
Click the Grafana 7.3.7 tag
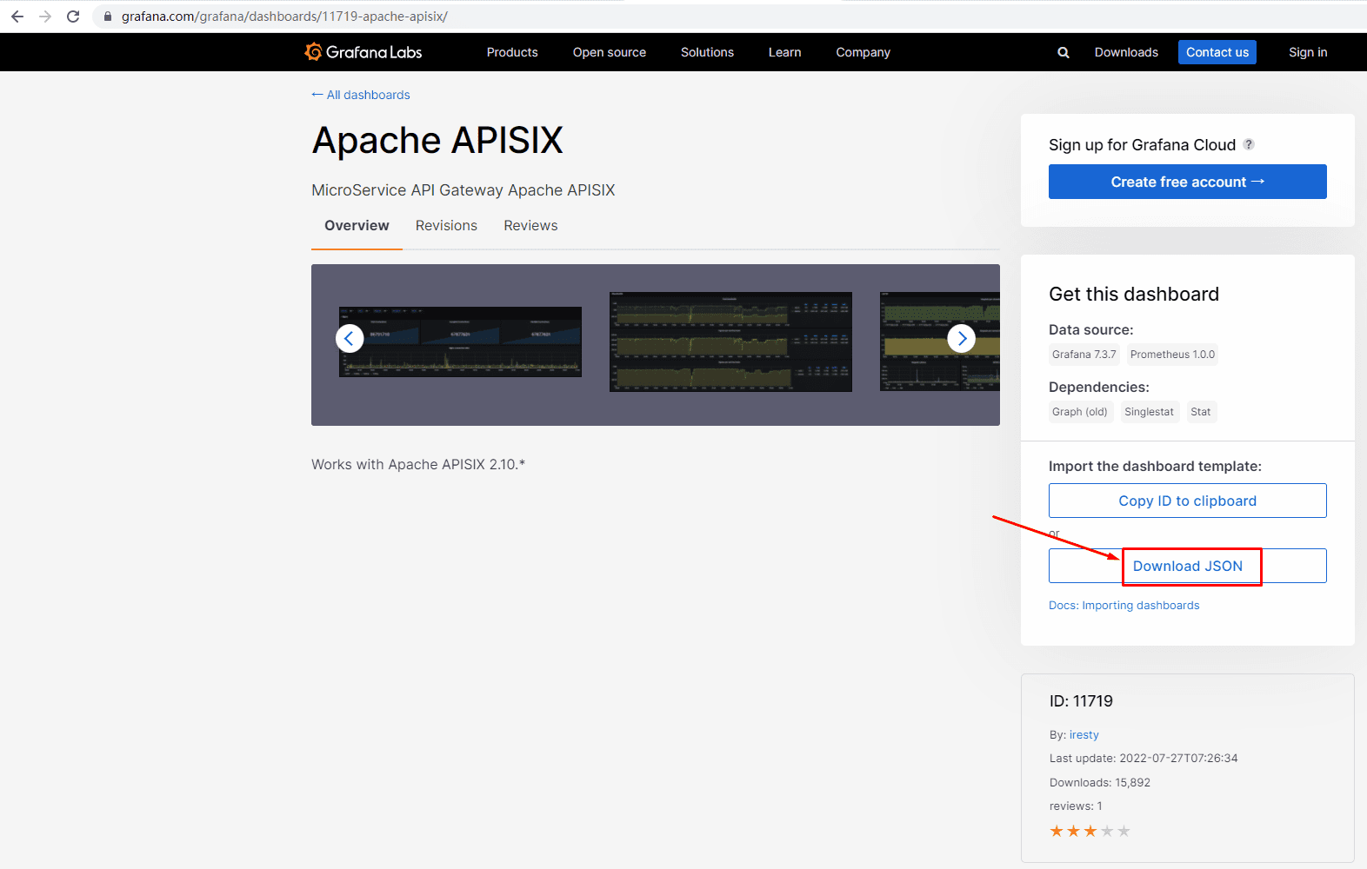(x=1084, y=355)
